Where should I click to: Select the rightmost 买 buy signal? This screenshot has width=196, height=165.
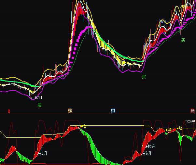tap(183, 40)
